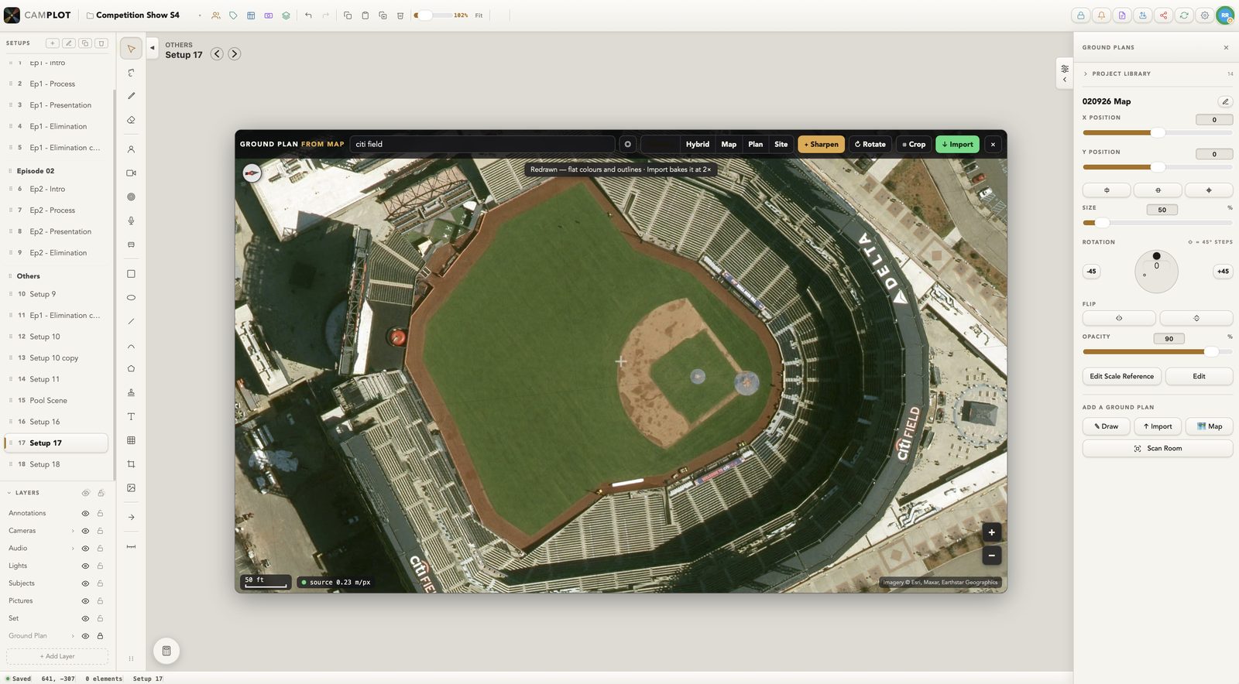
Task: Choose the video camera tool
Action: click(x=131, y=173)
